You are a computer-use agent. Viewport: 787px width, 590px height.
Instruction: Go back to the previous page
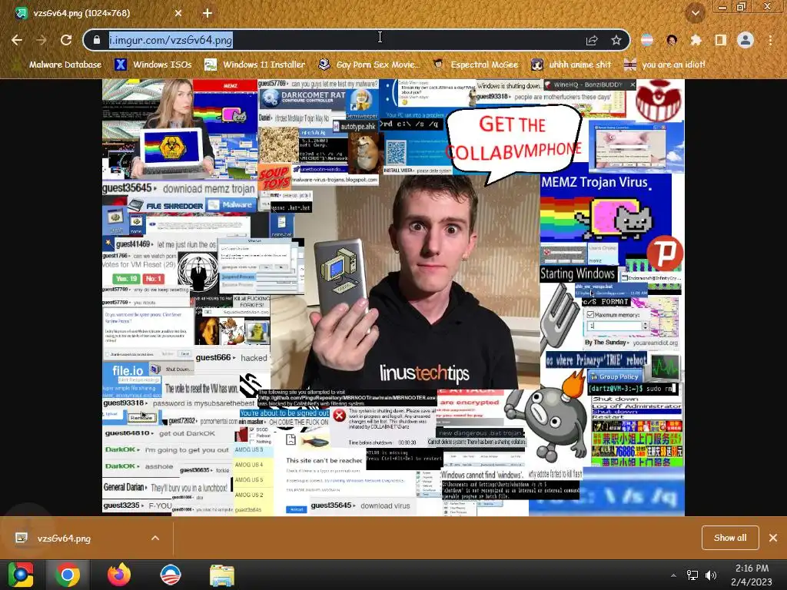point(17,40)
